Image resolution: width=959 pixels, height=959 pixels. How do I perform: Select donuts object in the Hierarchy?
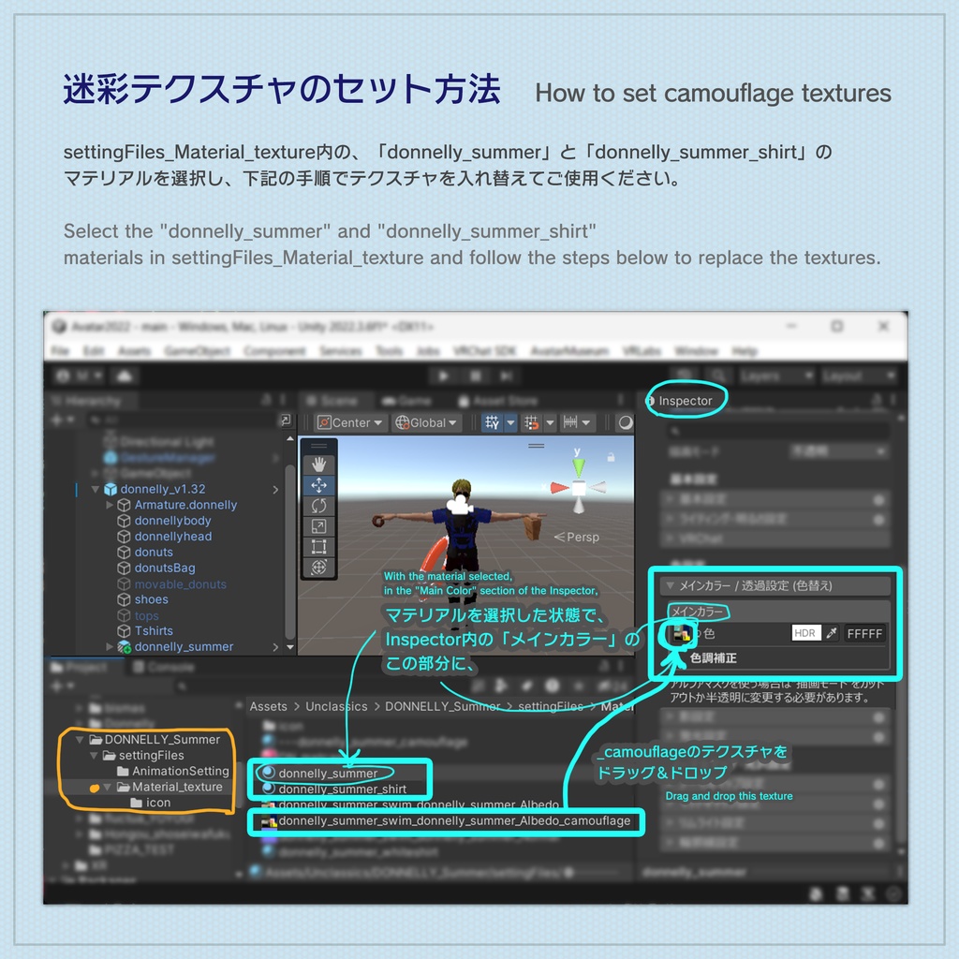154,553
